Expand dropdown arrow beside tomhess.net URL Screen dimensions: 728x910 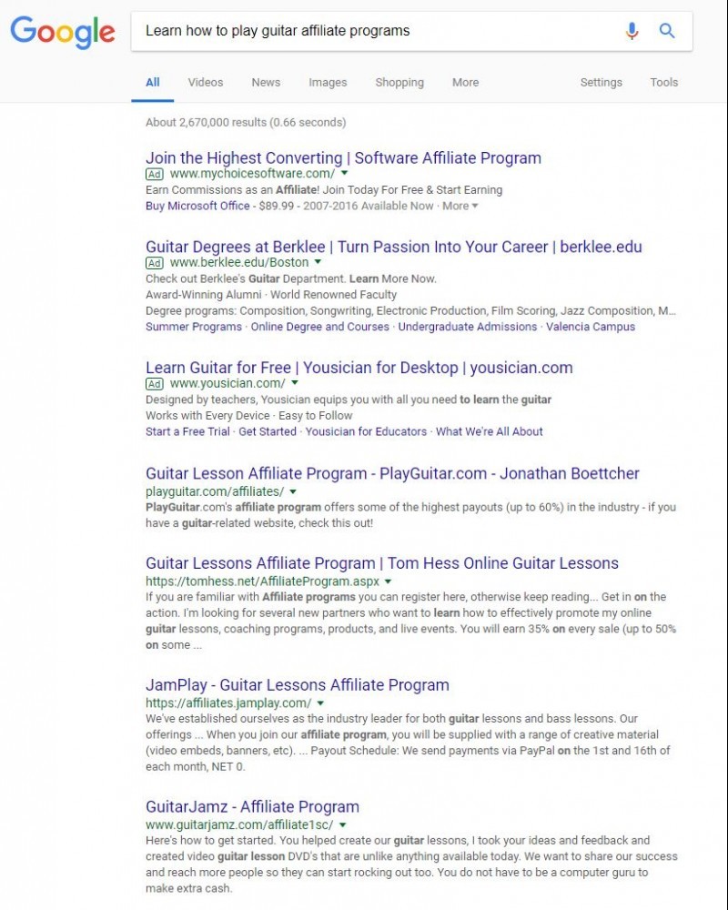tap(388, 581)
